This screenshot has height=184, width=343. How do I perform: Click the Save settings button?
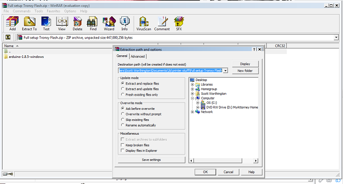[151, 160]
